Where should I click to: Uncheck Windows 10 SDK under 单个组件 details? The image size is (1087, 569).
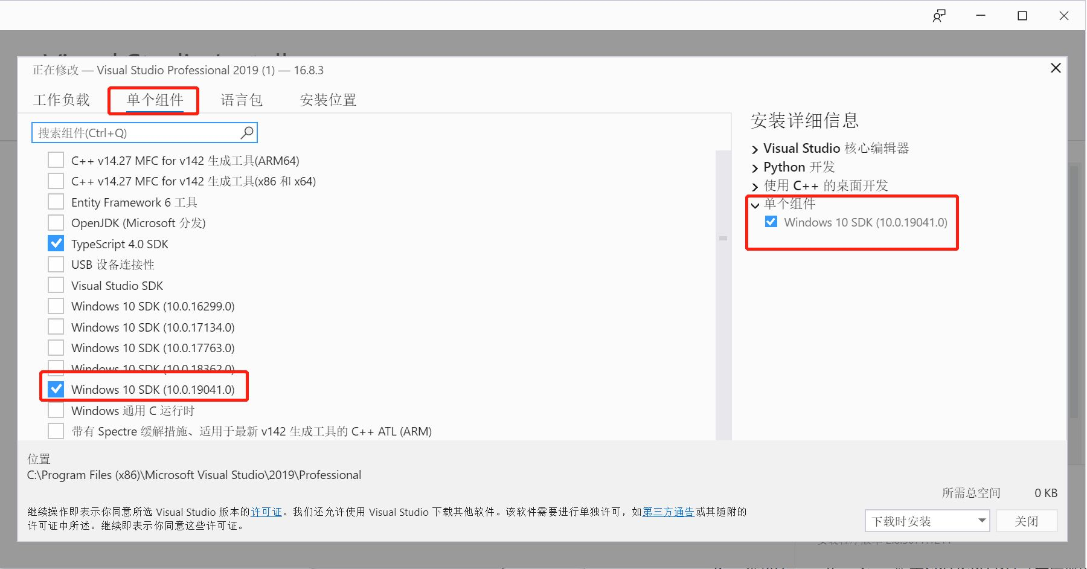point(771,222)
